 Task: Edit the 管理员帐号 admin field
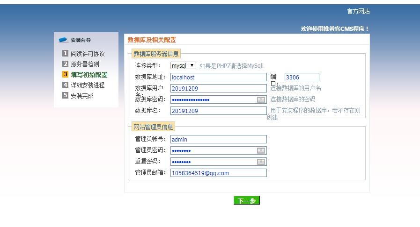pyautogui.click(x=218, y=139)
